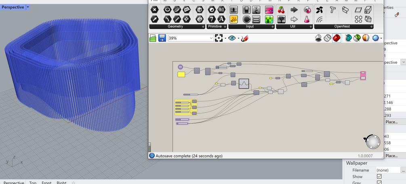Screen dimensions: 406x184
Task: Click the purple Boolean toggle component on canvas
Action: click(180, 67)
